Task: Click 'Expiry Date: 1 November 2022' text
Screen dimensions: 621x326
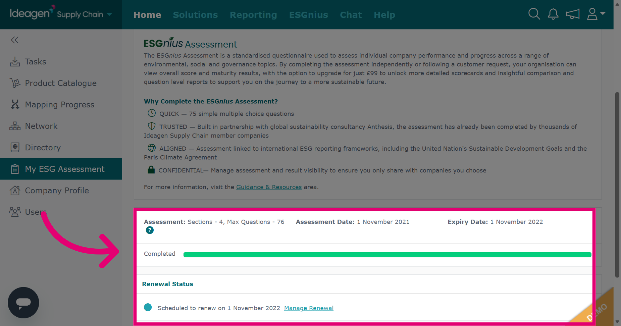Action: (x=495, y=222)
